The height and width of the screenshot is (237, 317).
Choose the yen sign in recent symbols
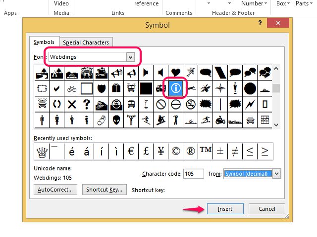(161, 152)
